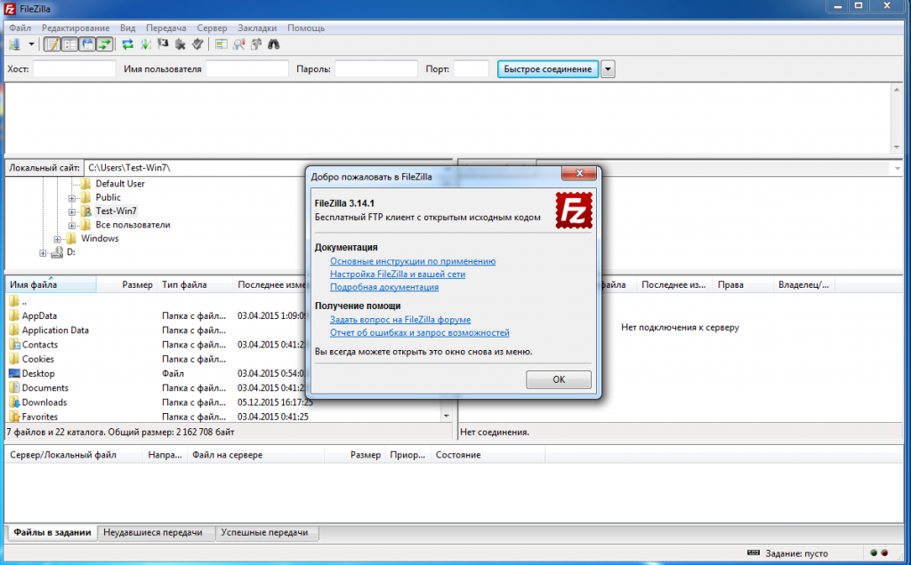Open the Помощь menu

[306, 28]
